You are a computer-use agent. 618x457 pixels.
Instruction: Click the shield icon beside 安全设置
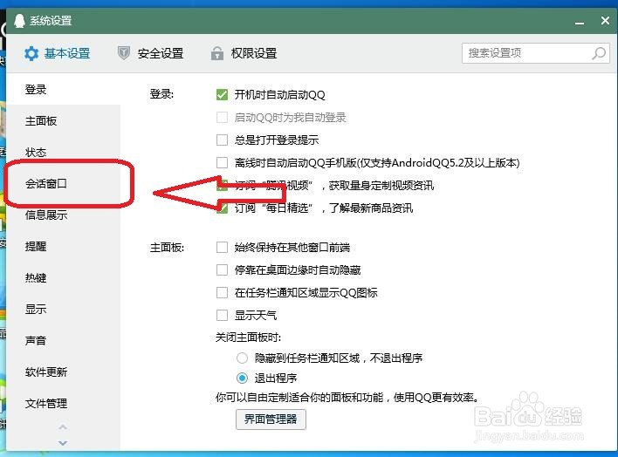124,53
